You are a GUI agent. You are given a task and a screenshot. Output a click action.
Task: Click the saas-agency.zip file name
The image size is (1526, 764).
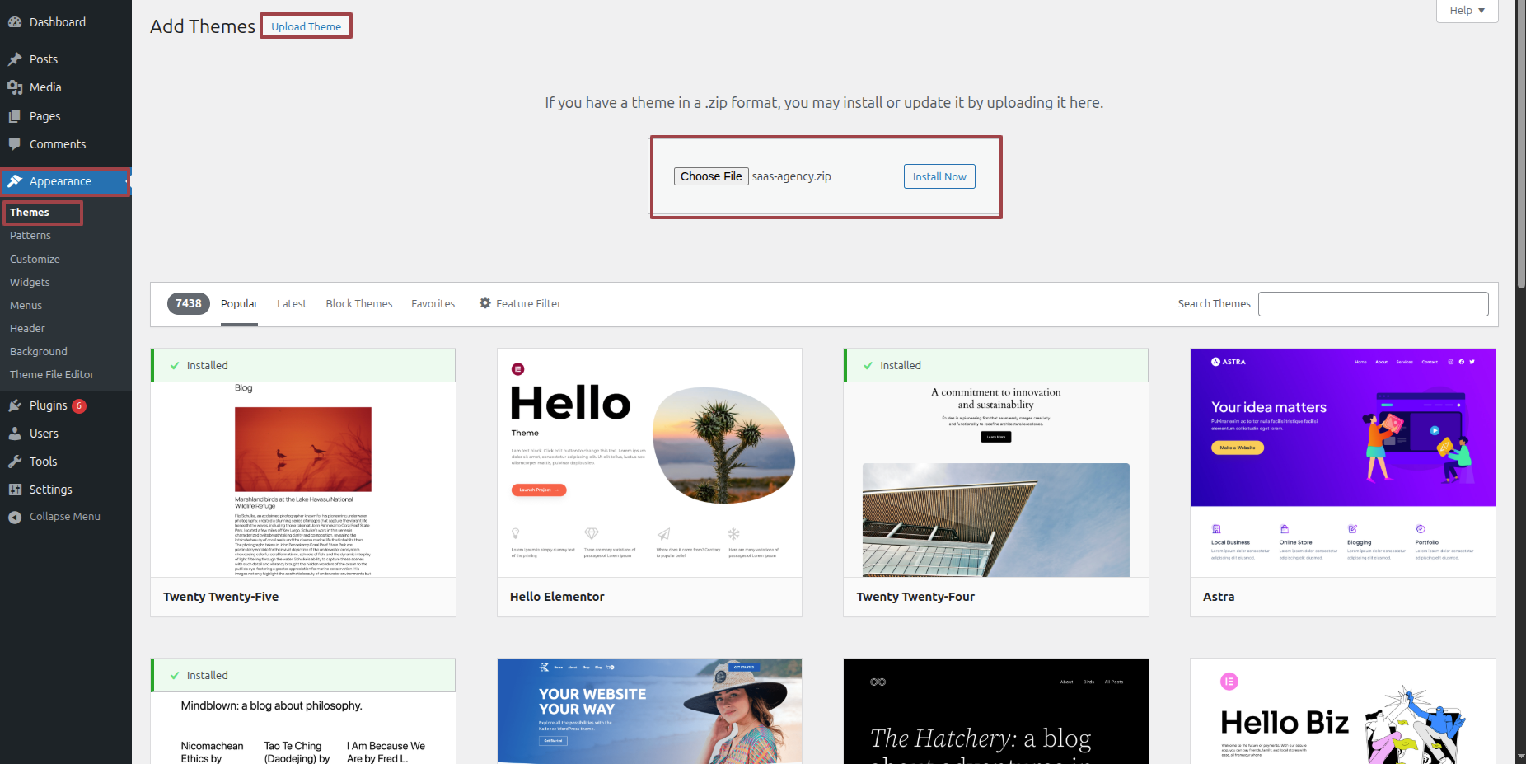[791, 176]
